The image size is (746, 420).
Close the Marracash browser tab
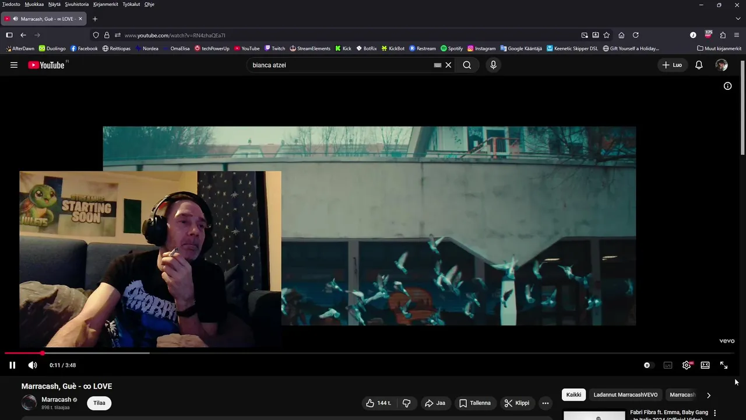click(80, 19)
